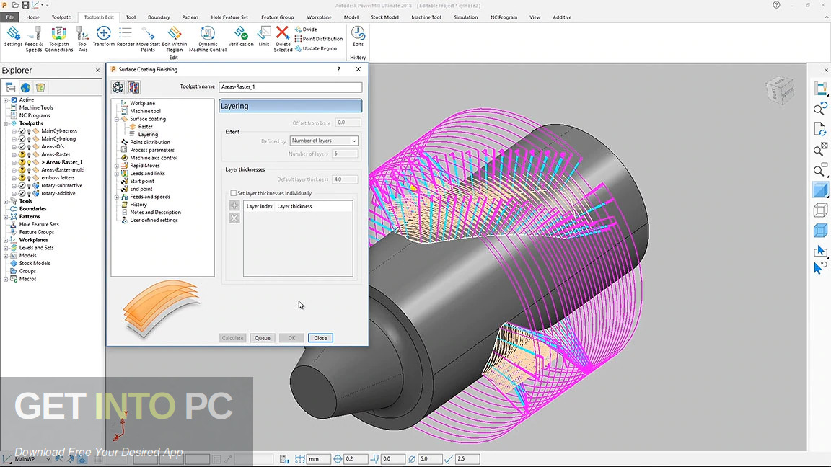Open Point Distribution command
Screen dimensions: 831x467
pos(319,39)
